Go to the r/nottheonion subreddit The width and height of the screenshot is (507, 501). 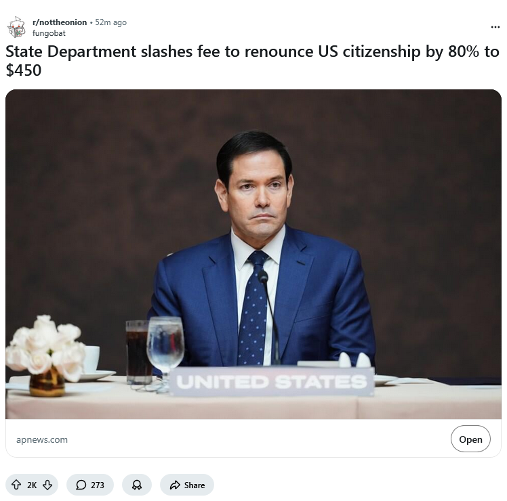[60, 22]
